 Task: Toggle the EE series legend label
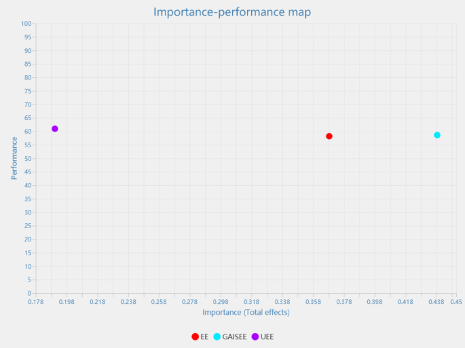tap(204, 336)
